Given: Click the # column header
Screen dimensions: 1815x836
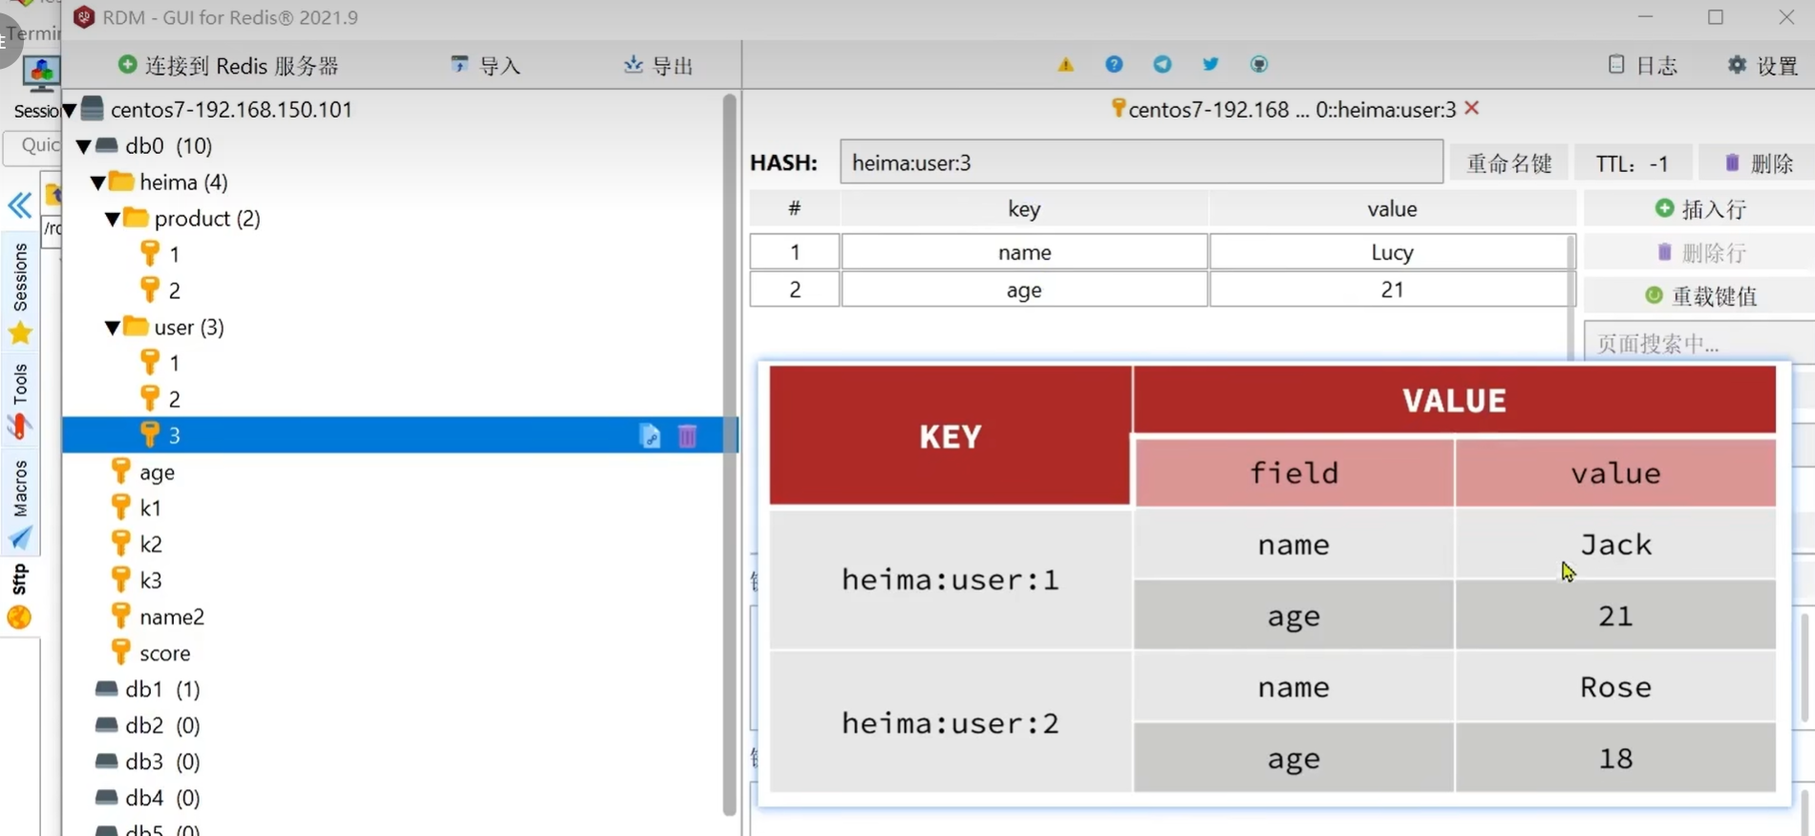Looking at the screenshot, I should pos(794,208).
